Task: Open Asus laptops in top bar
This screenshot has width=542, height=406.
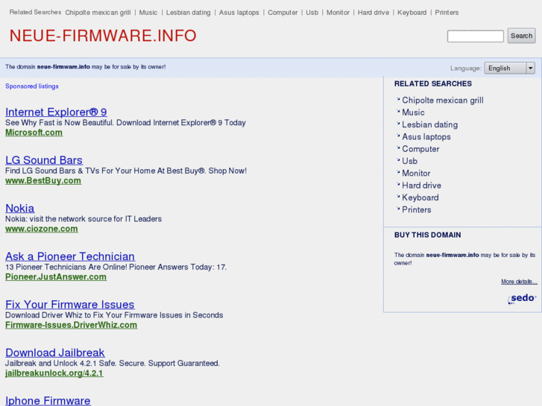Action: (239, 13)
